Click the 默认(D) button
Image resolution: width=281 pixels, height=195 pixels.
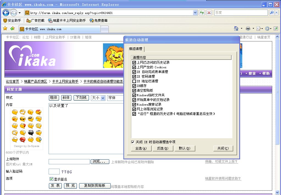pos(185,148)
